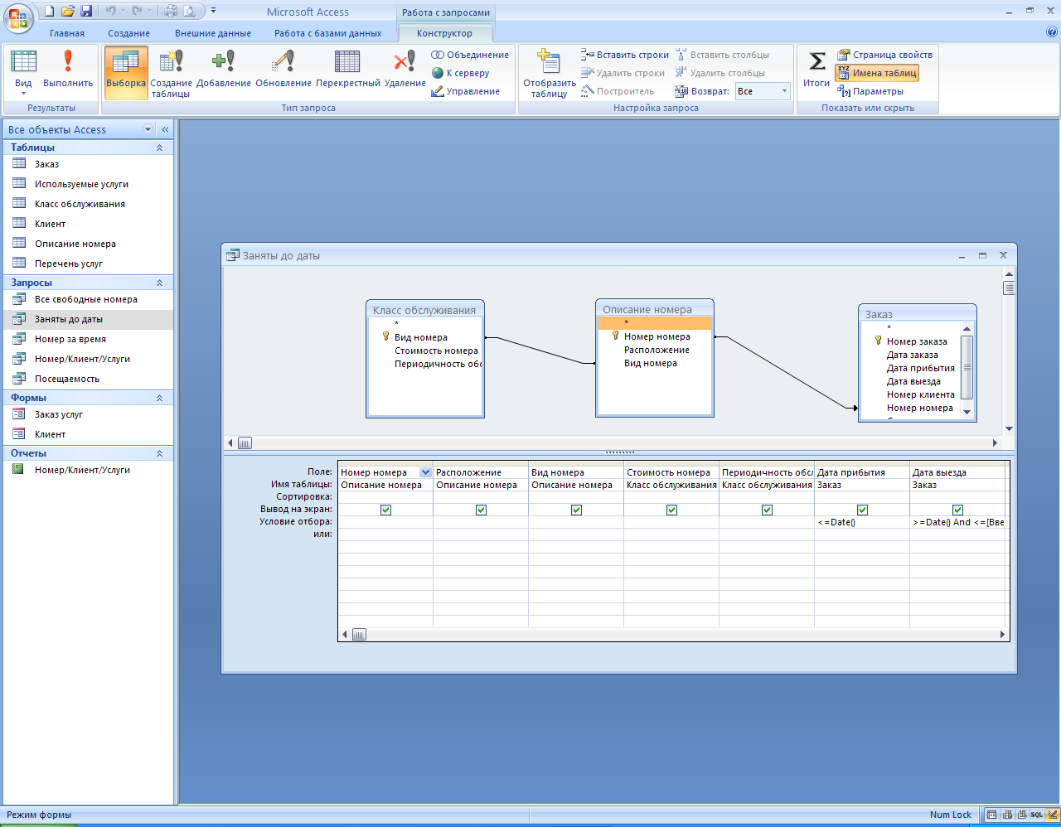Click criteria cell under Дата выезда
Screen dimensions: 1061x827
coord(957,522)
